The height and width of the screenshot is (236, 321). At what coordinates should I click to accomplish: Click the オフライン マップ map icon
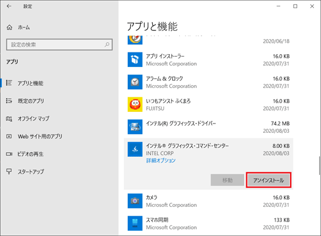coord(9,118)
